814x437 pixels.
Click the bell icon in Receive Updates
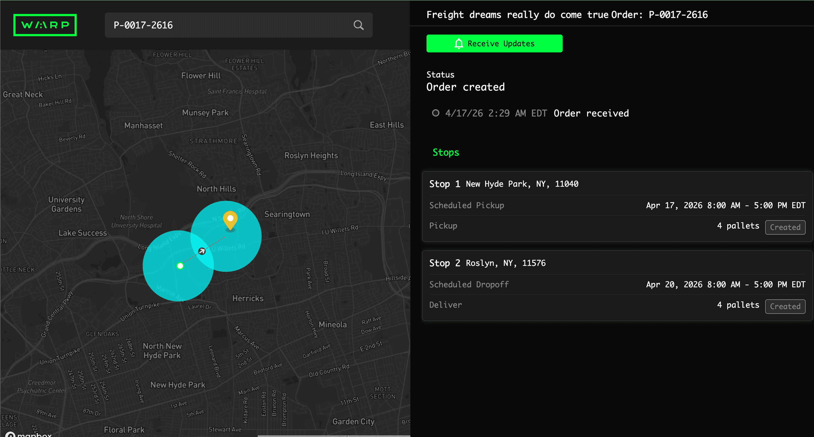[x=459, y=43]
